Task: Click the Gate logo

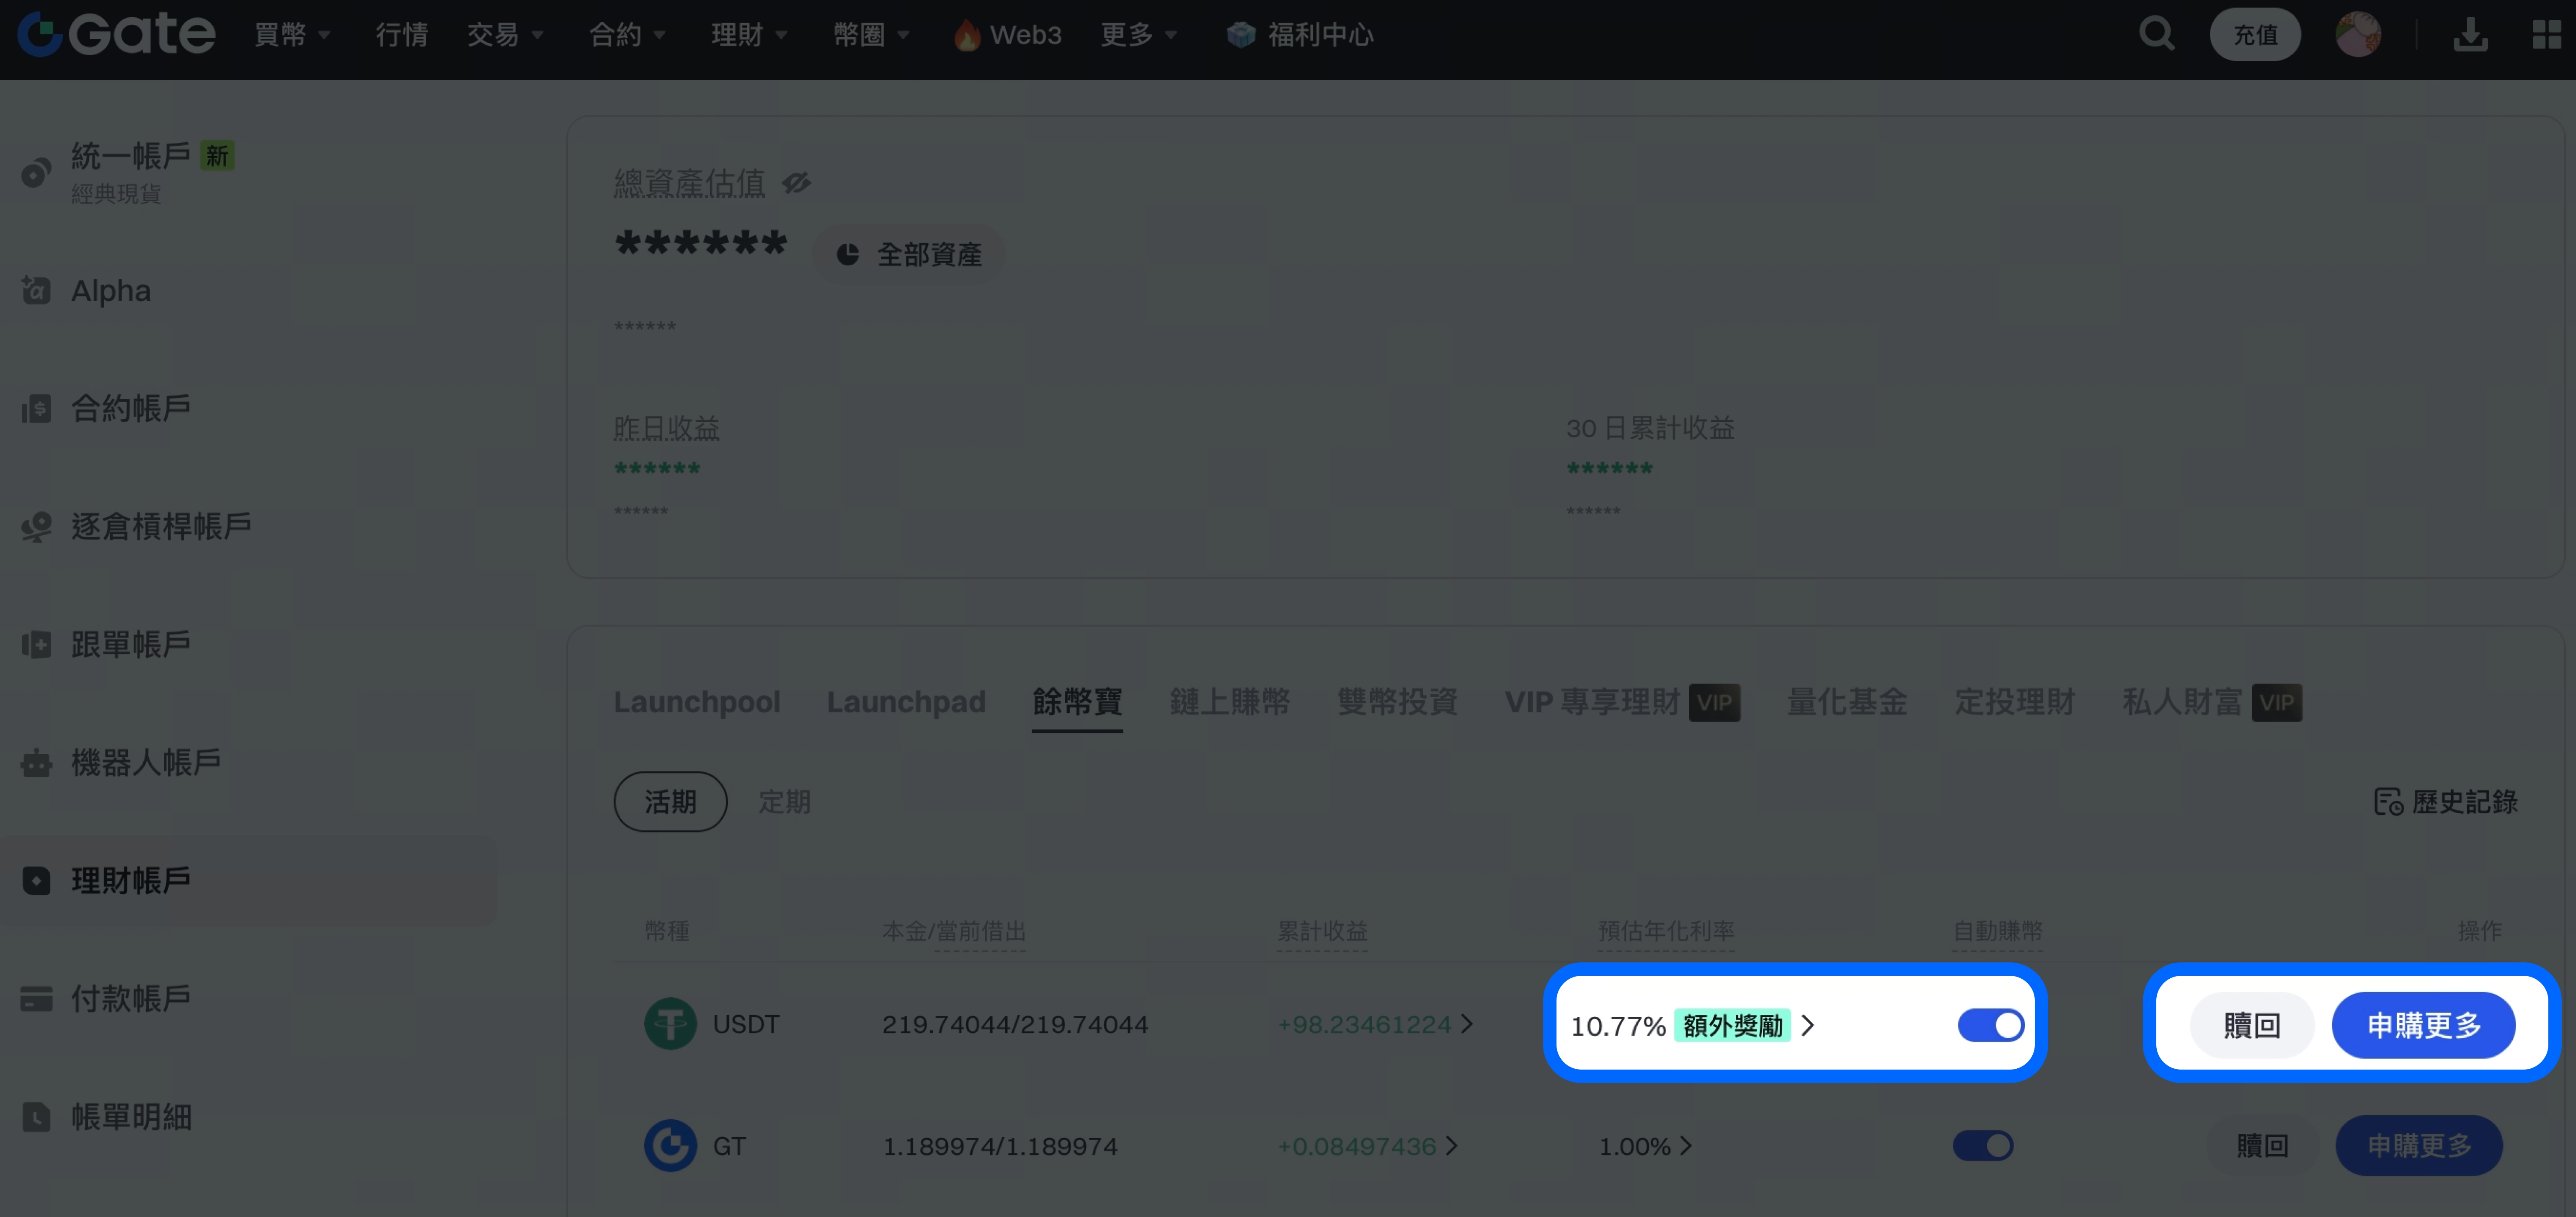Action: click(x=116, y=34)
